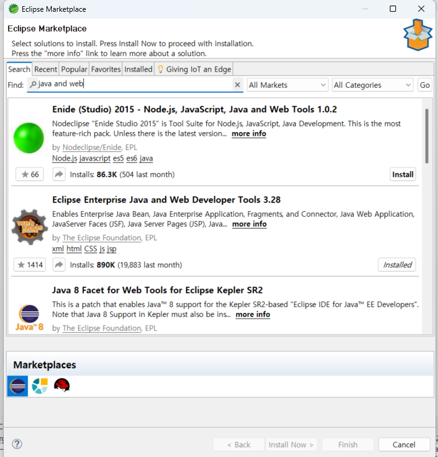Switch to the Favorites tab
Screen dimensions: 438x457
pos(106,69)
